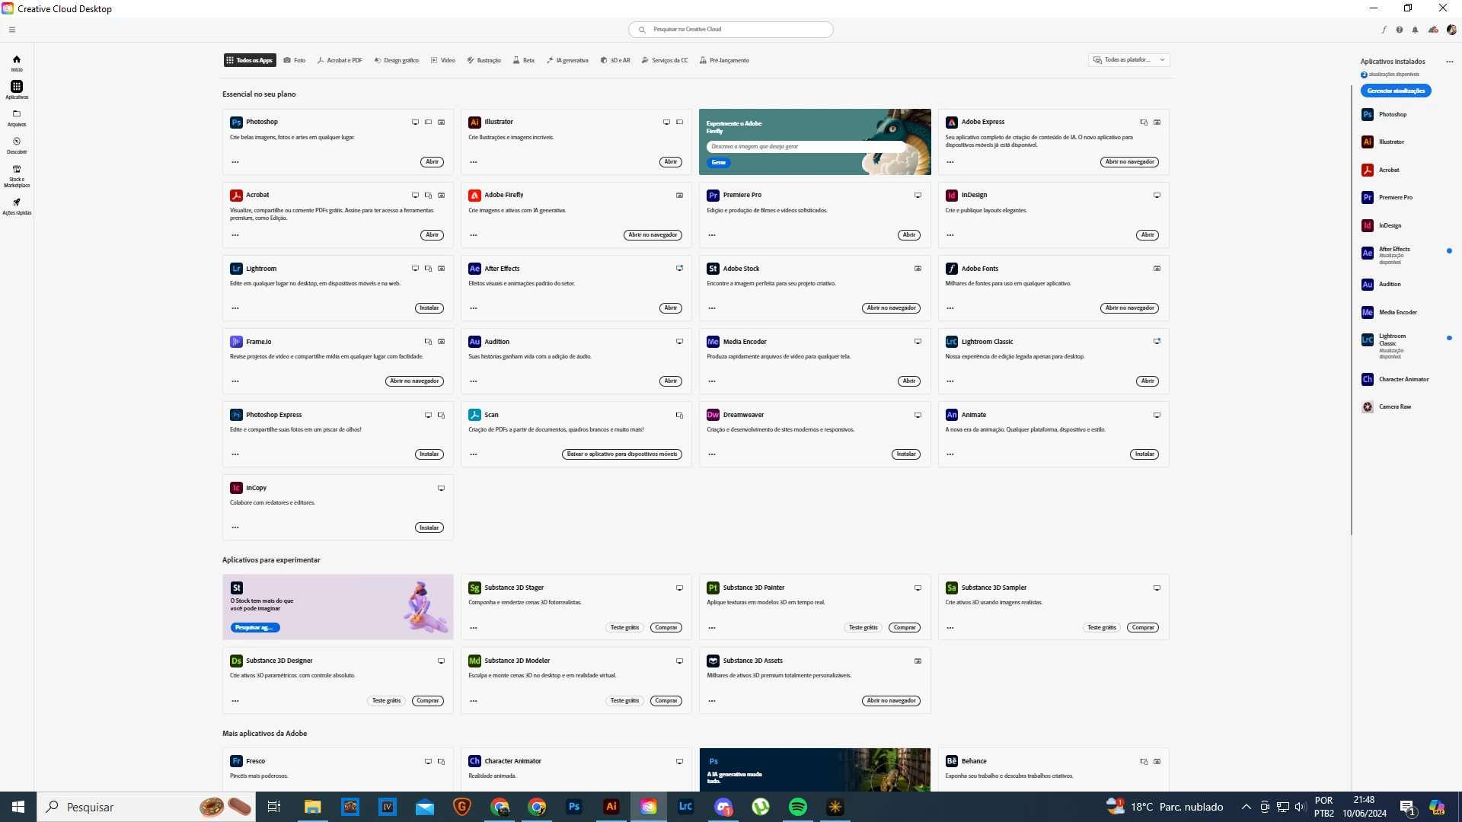The height and width of the screenshot is (822, 1462).
Task: Launch Photoshop from installed apps list
Action: pyautogui.click(x=1392, y=115)
